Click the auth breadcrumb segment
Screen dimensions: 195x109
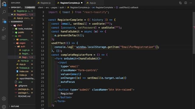pyautogui.click(x=62, y=7)
